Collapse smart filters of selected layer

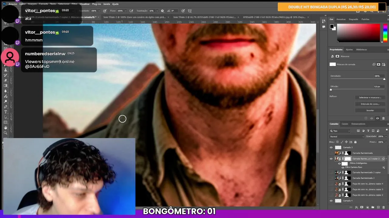[386, 159]
